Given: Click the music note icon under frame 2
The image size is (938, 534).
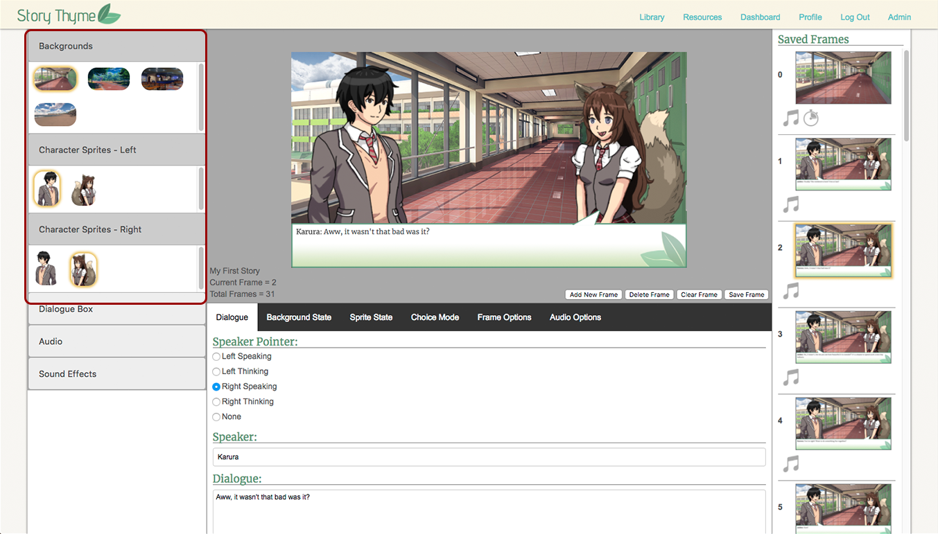Looking at the screenshot, I should (x=791, y=291).
